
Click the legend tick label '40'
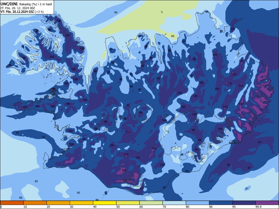click(x=95, y=207)
